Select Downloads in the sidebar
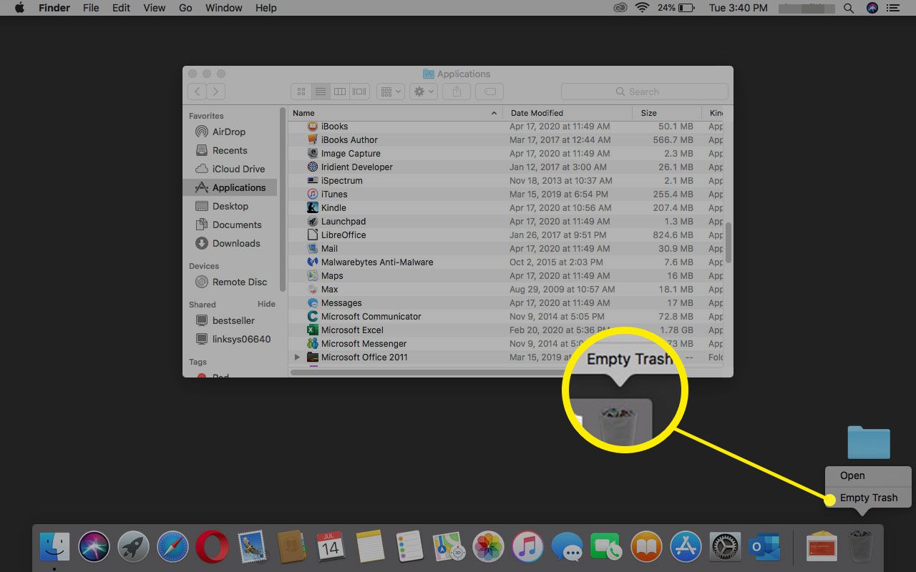Screen dimensions: 916x572 pos(229,243)
